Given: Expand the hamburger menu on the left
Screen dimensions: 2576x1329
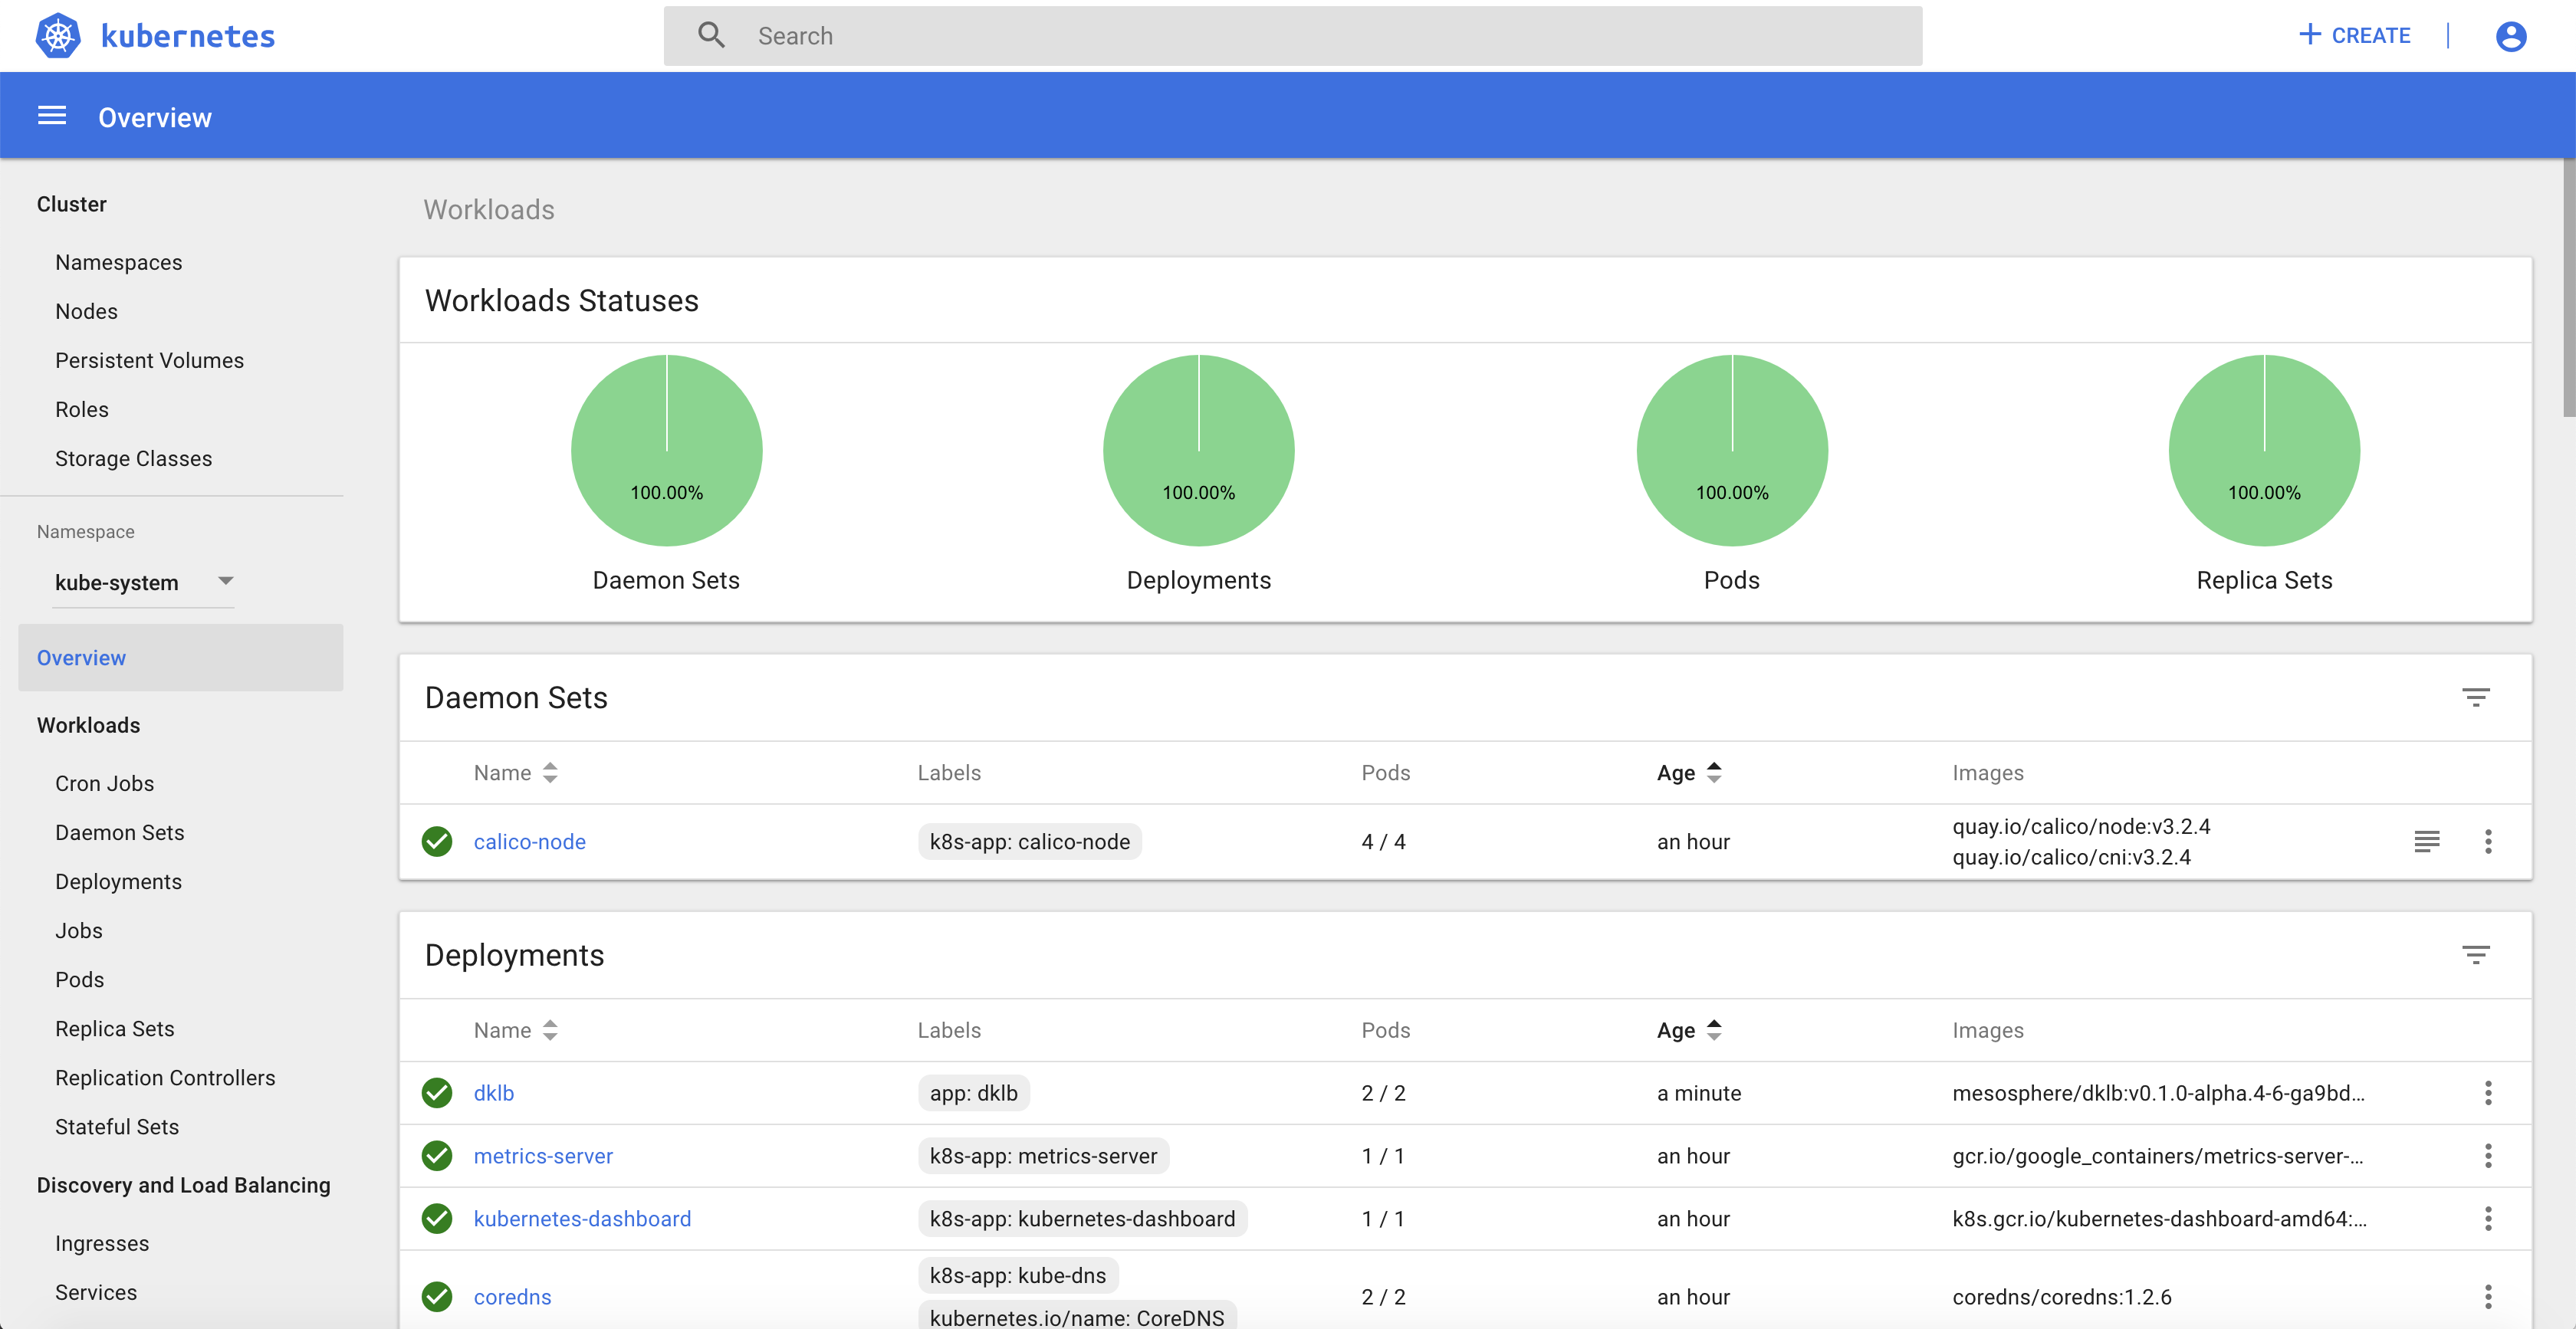Looking at the screenshot, I should pos(51,115).
